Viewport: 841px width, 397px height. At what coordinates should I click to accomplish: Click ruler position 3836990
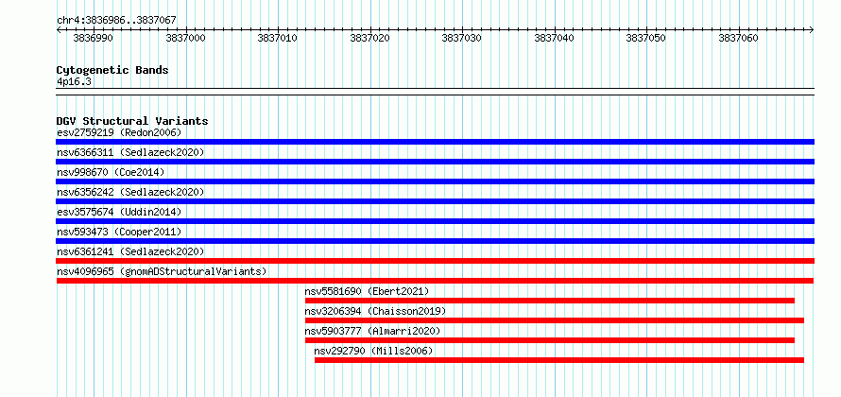click(94, 38)
